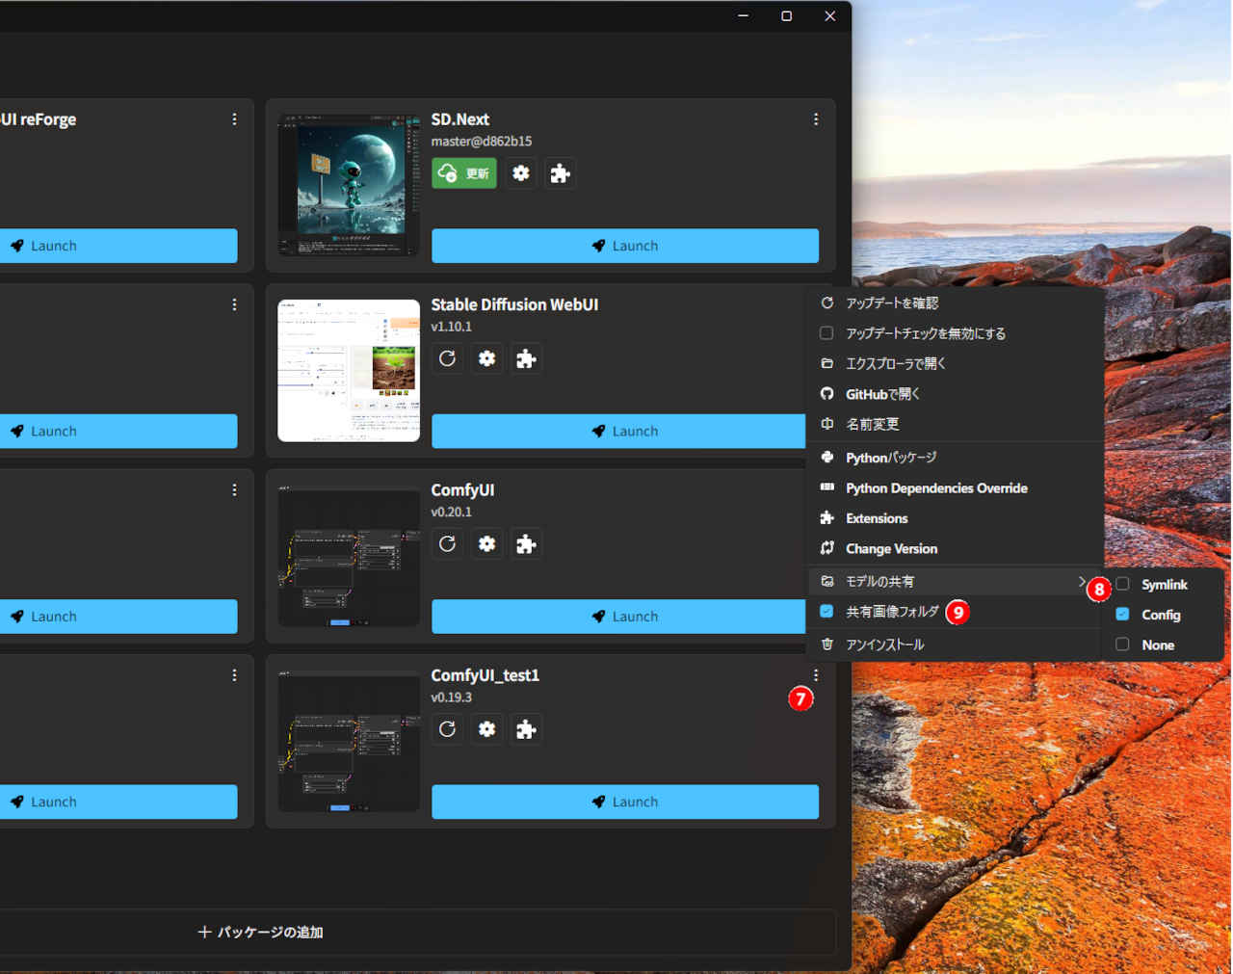Click アンインストール to uninstall the package
This screenshot has height=974, width=1233.
tap(955, 645)
